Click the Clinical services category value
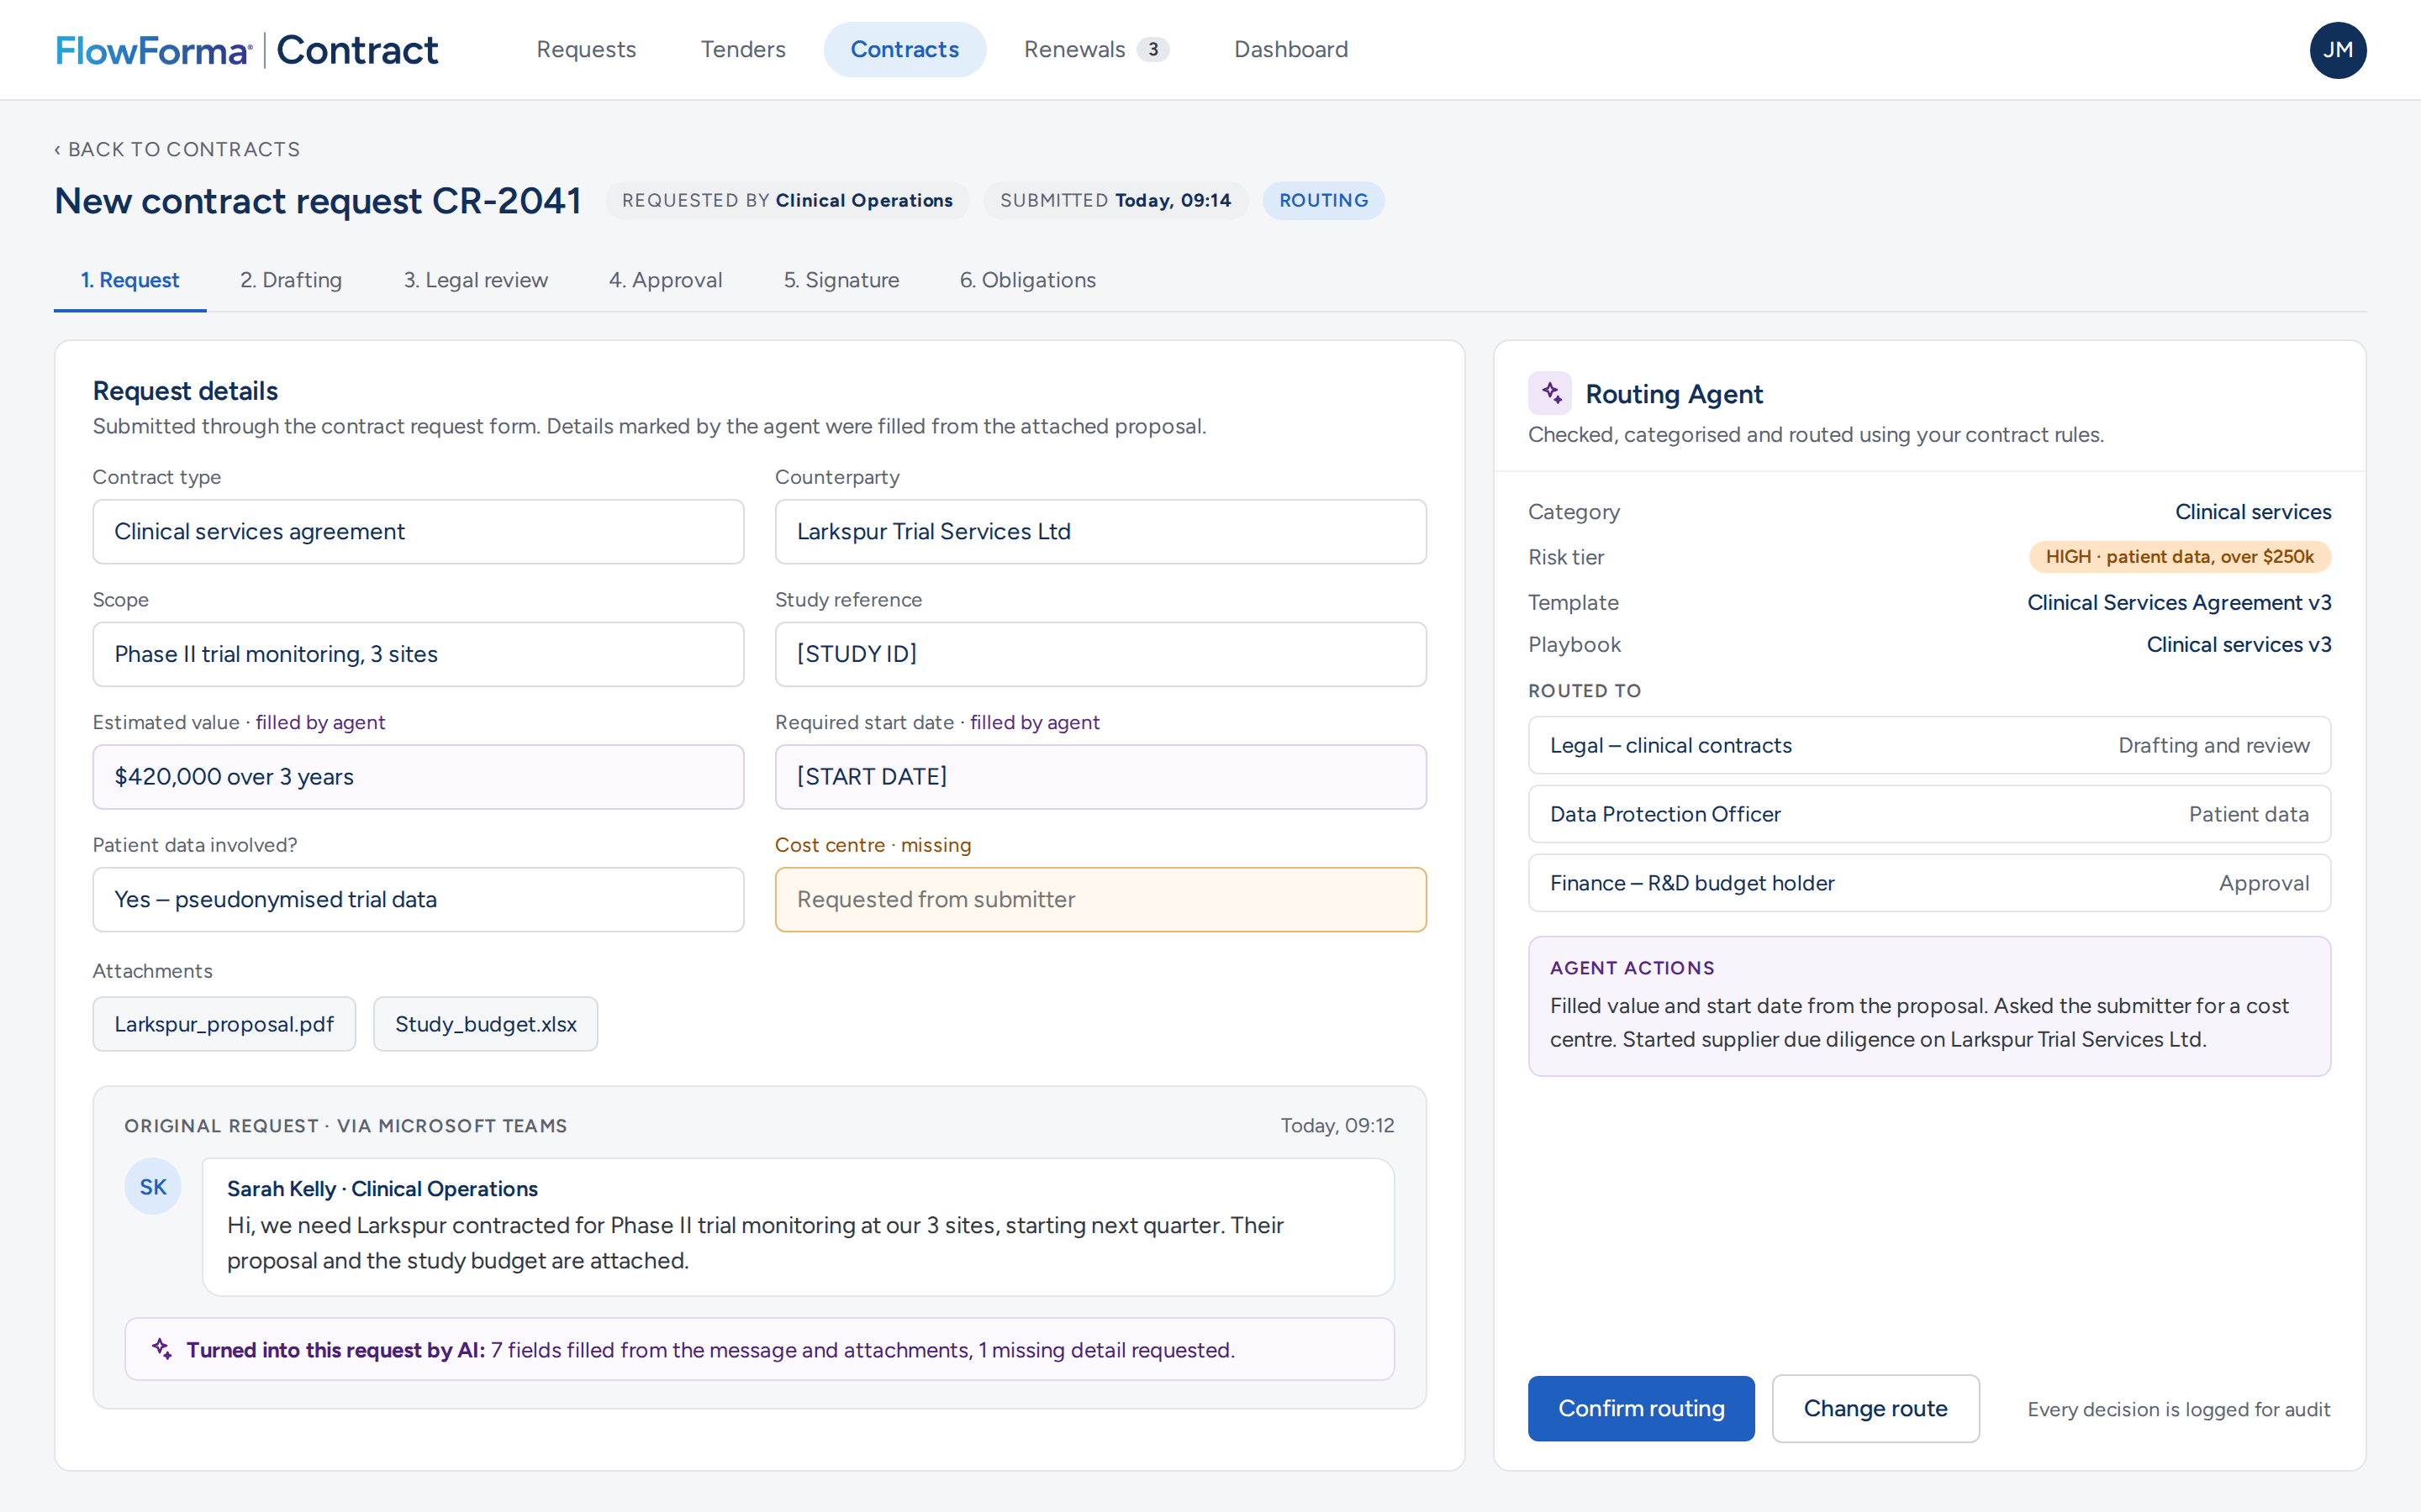Screen dimensions: 2421x1512 pyautogui.click(x=2253, y=512)
